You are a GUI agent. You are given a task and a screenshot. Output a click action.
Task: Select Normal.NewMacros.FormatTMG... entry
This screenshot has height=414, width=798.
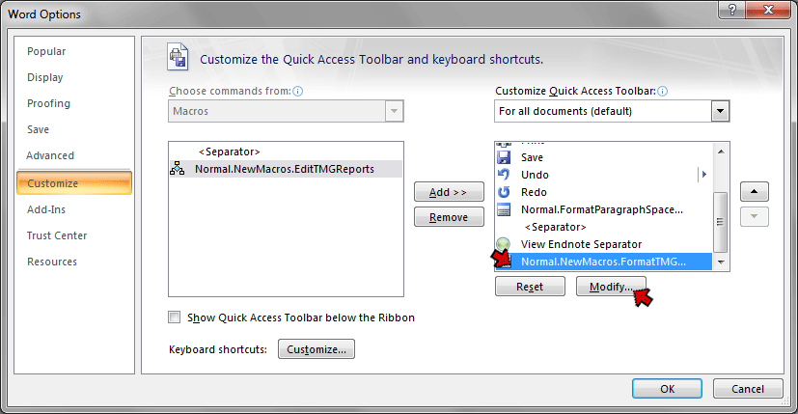pos(604,262)
